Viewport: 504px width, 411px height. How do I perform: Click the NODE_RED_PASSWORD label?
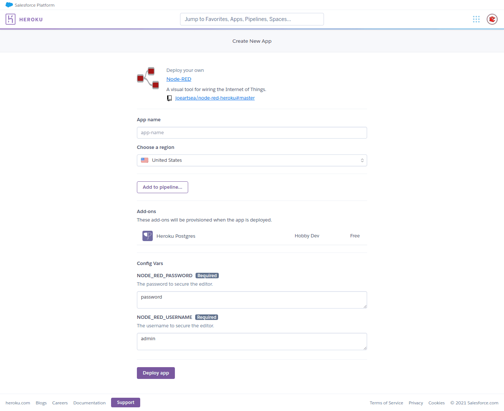165,276
